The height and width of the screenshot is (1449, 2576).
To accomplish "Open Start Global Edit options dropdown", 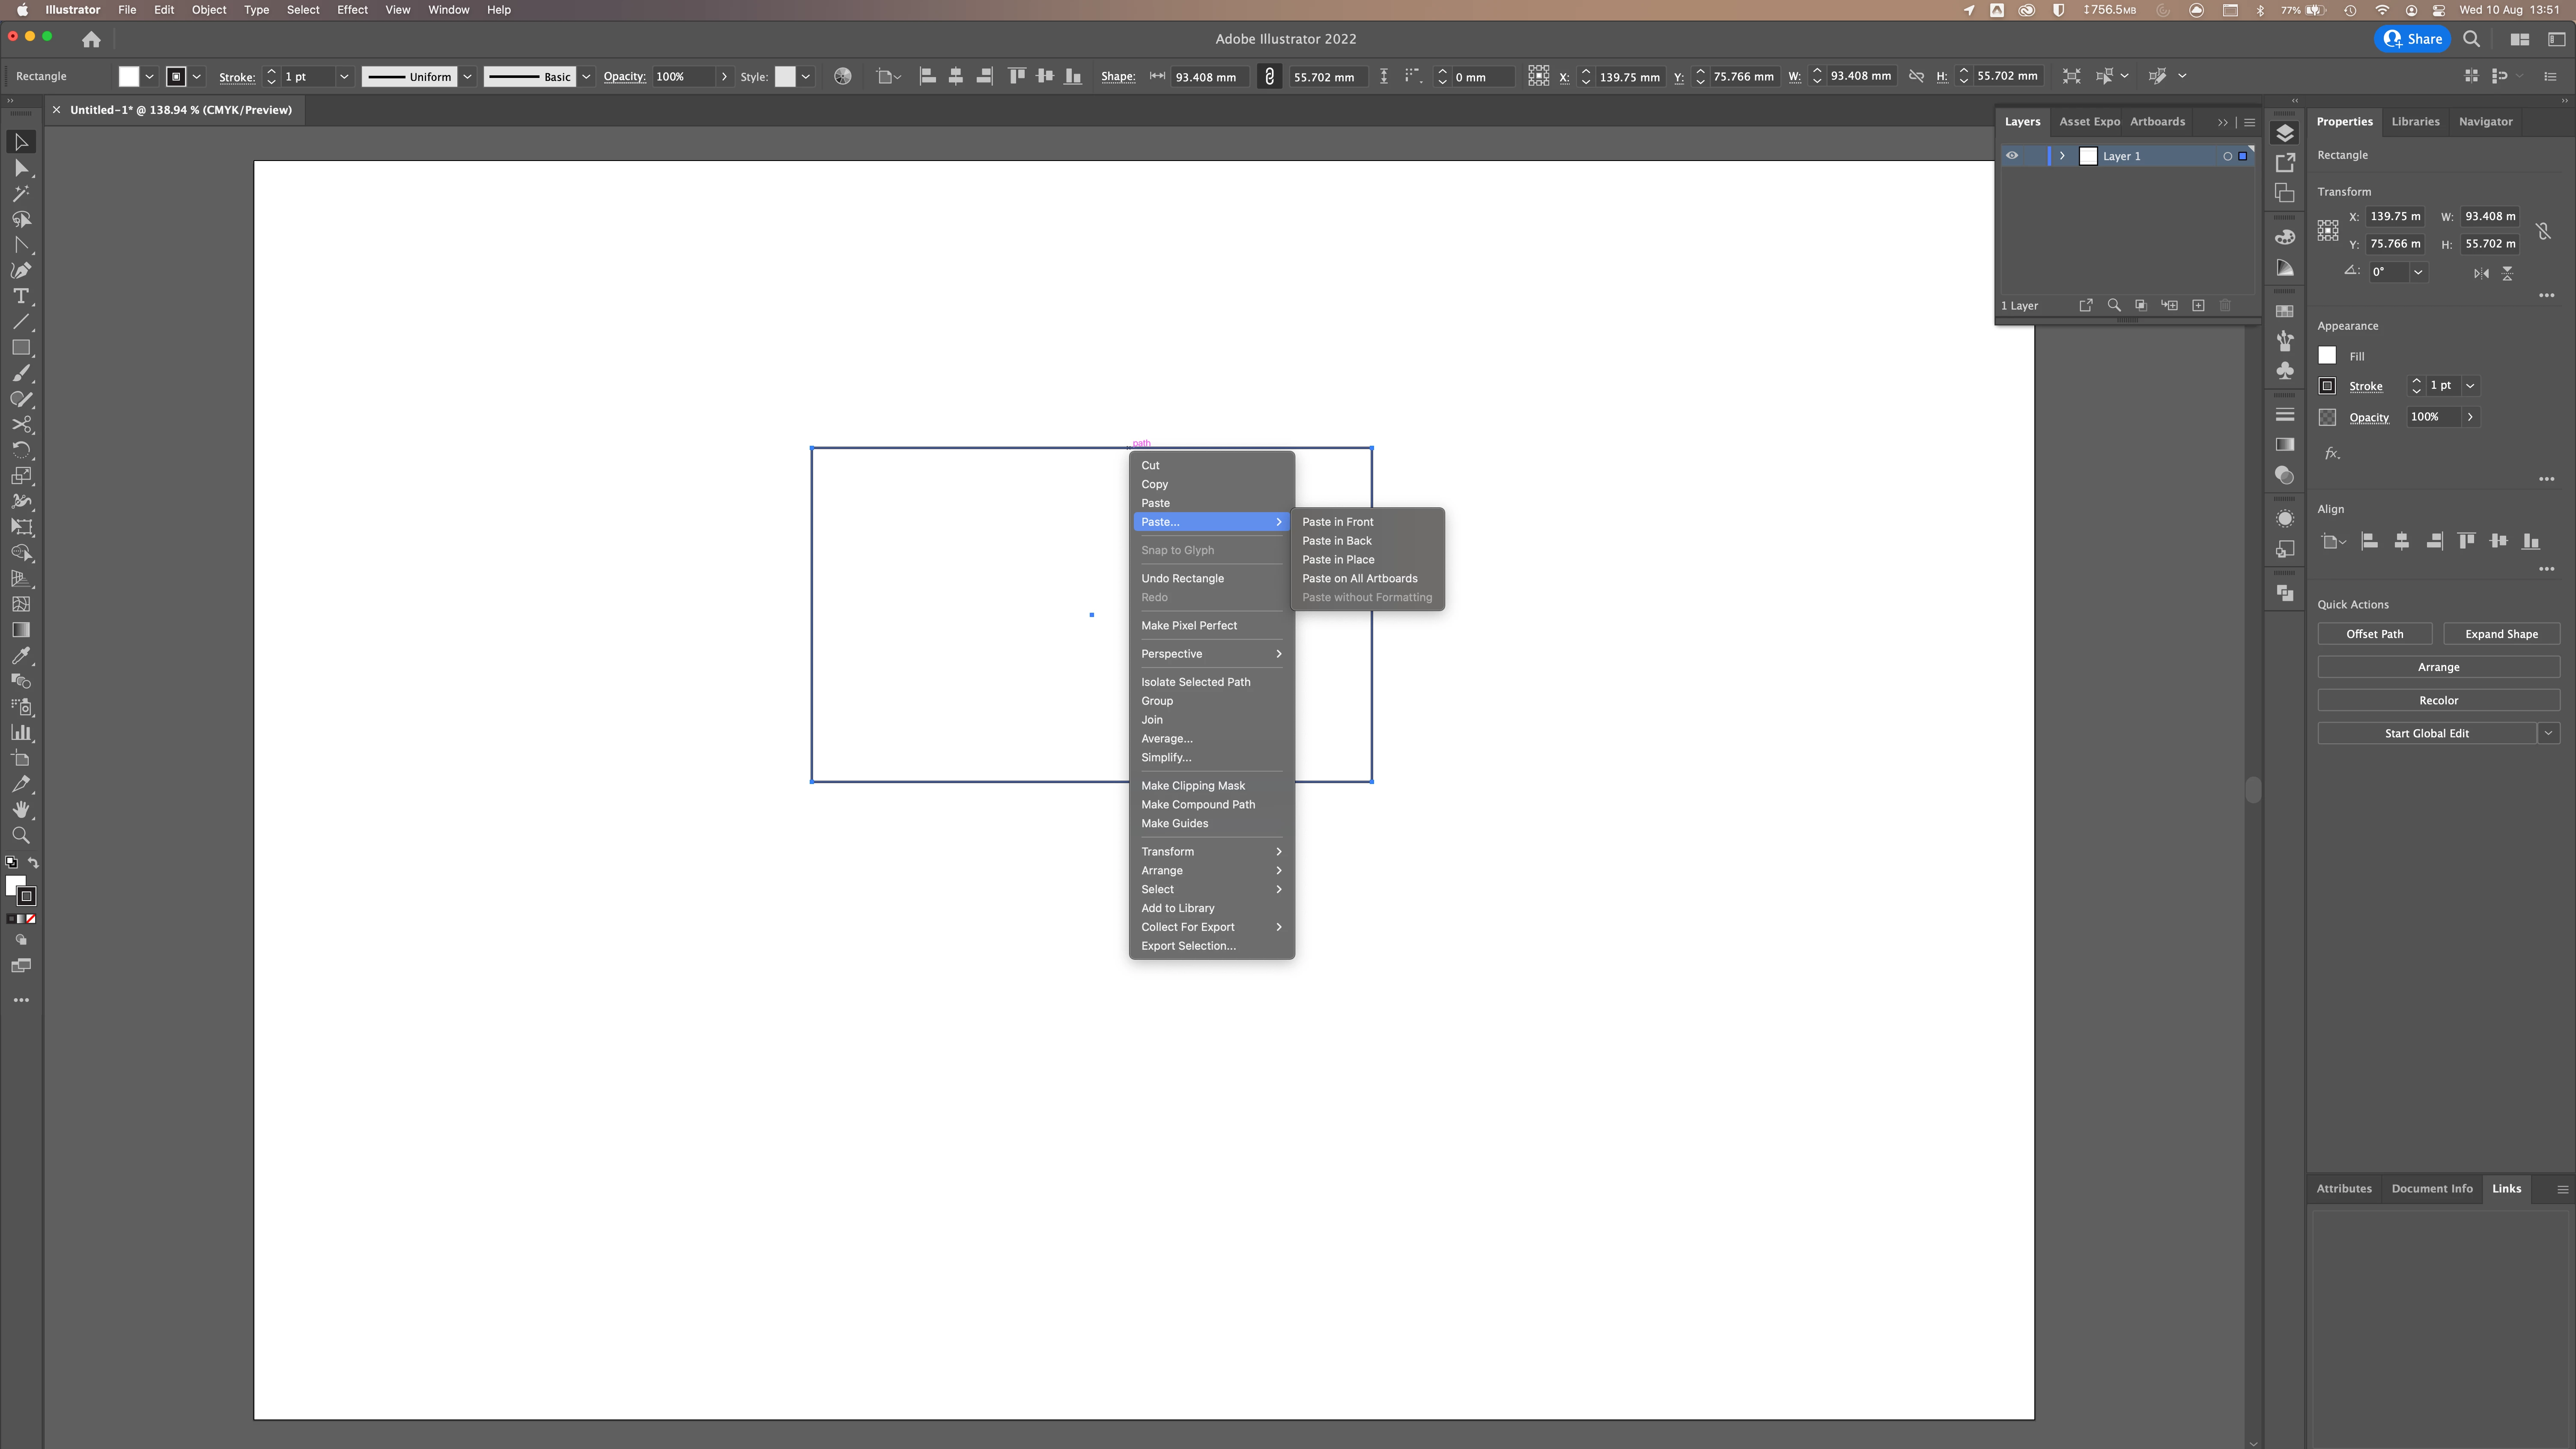I will click(x=2548, y=734).
